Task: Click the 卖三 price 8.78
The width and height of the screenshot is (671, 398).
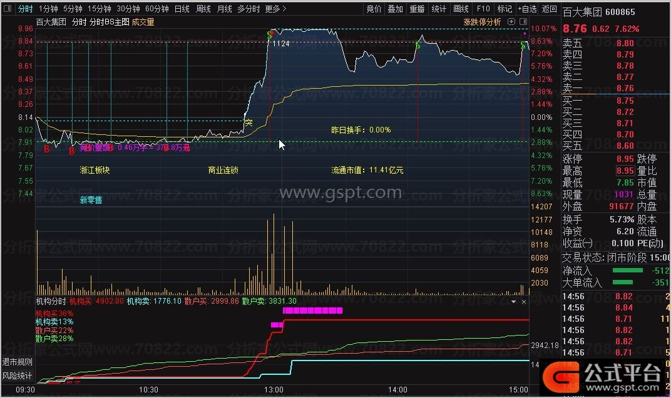Action: click(x=625, y=66)
